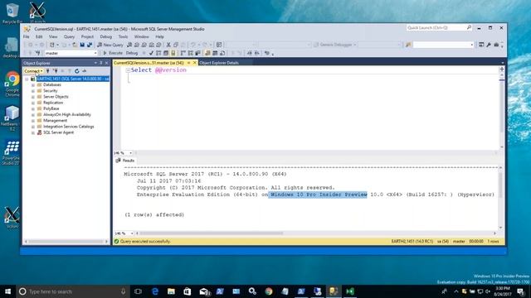Collapse the Select @@version code block
Viewport: 531px width, 298px height.
point(128,70)
